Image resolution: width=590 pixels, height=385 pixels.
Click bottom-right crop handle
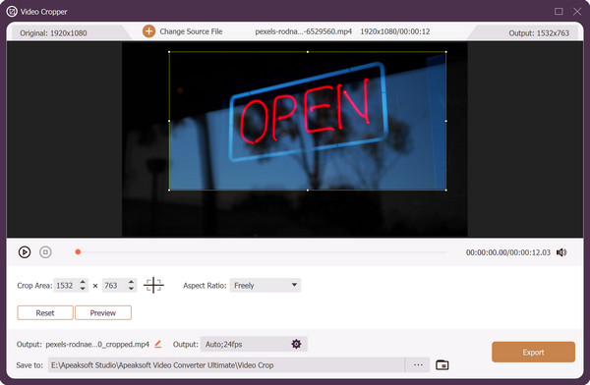445,190
